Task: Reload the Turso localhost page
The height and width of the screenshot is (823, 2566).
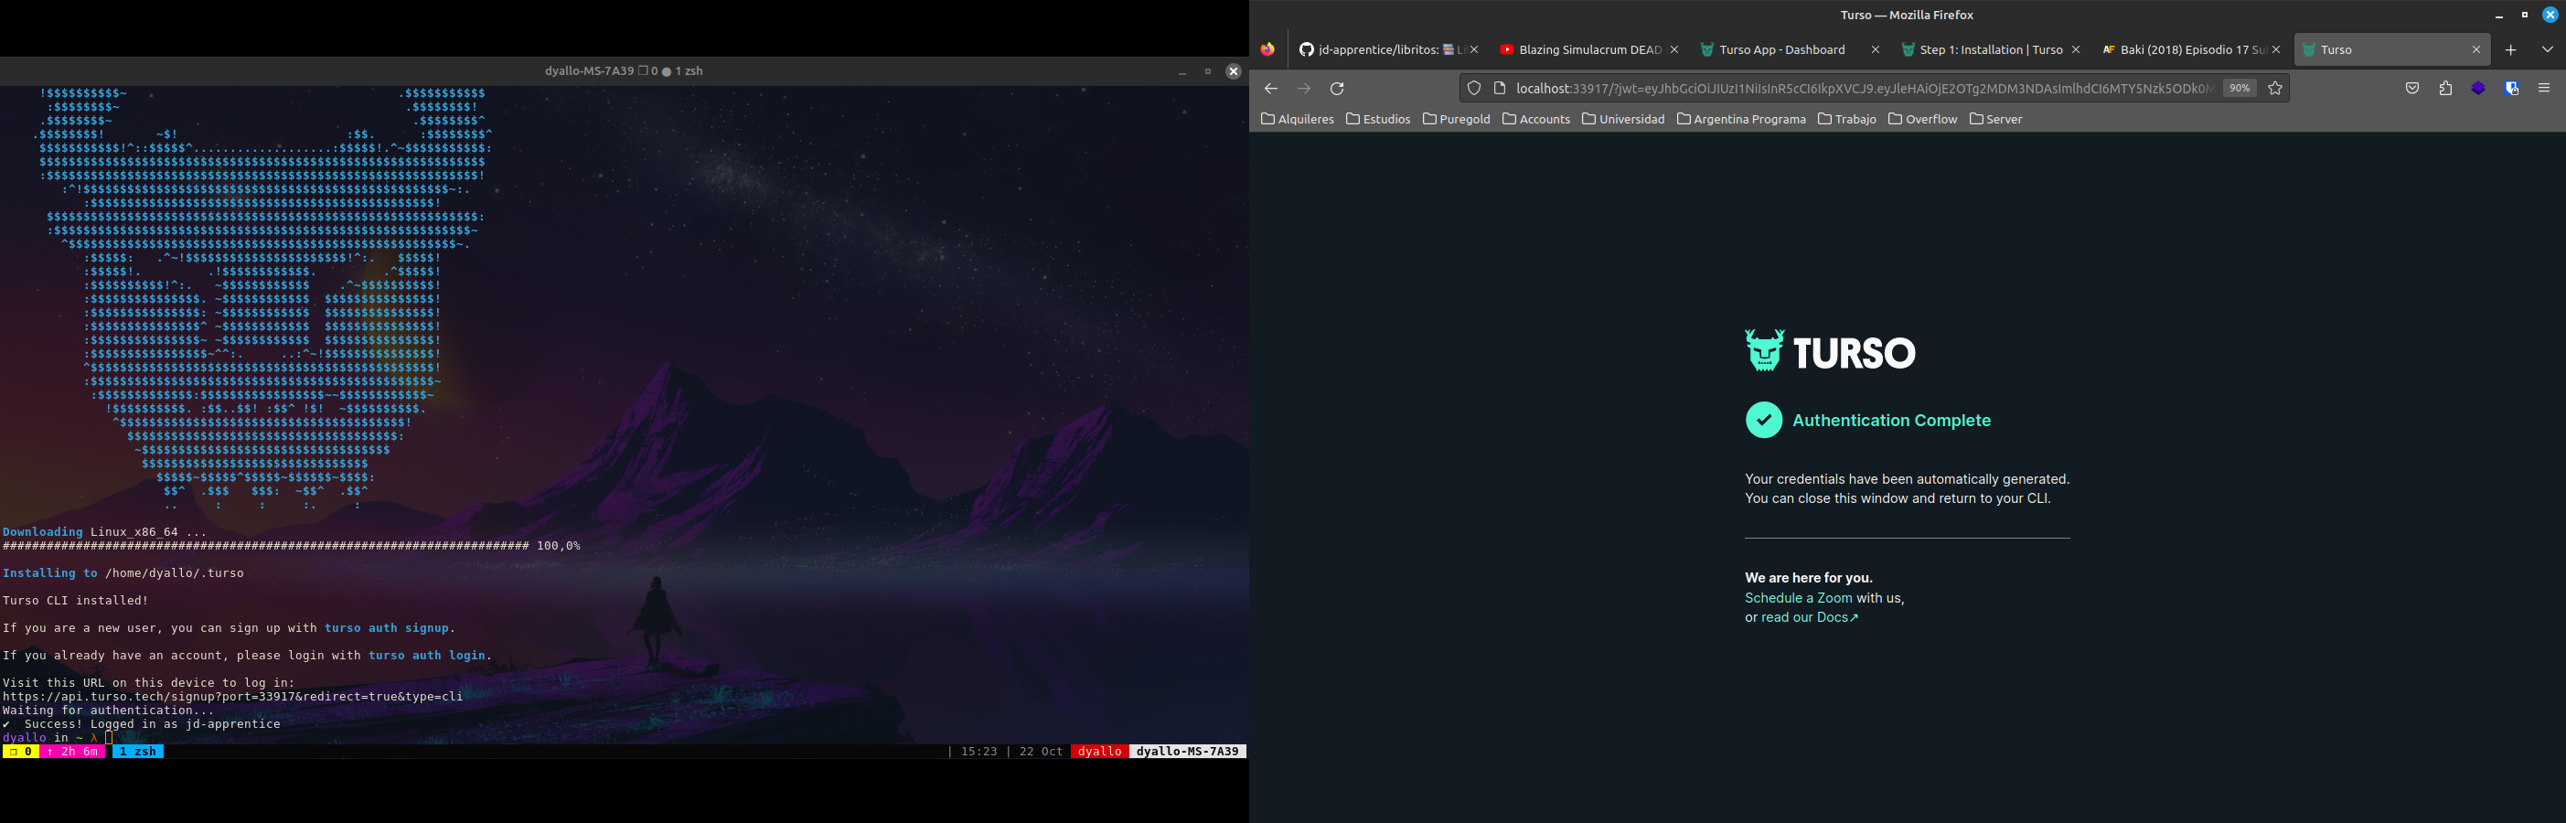Action: click(1338, 89)
